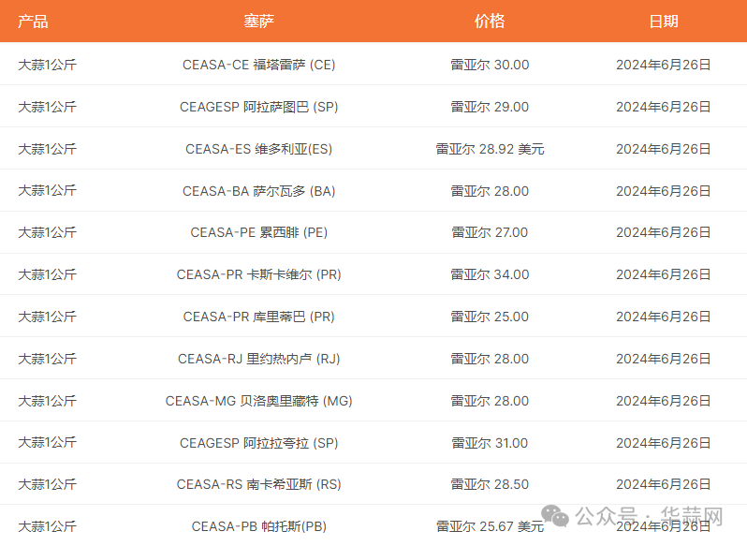Click 大蒜1公斤 in the 贝洛奥里藏特 row

[47, 401]
